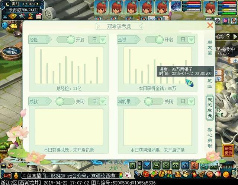The image size is (238, 185).
Task: Collapse the top-left location panel arrow
Action: tap(5, 16)
